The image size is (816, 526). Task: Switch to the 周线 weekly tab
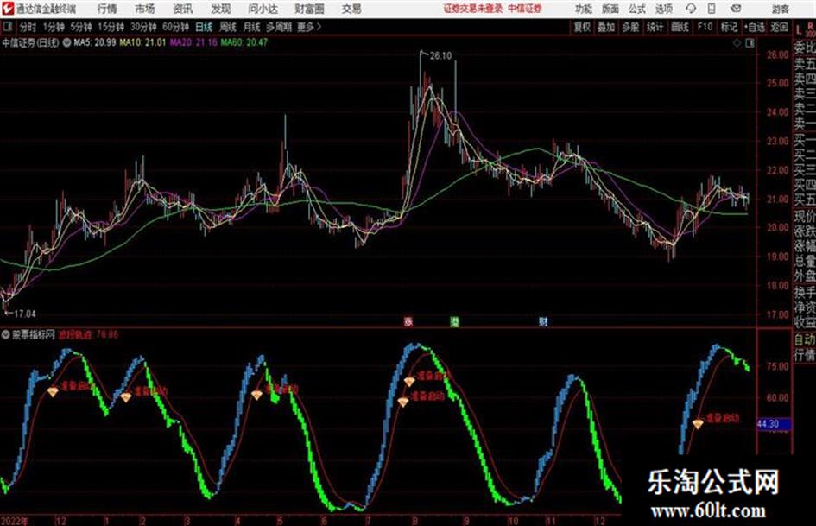pyautogui.click(x=228, y=27)
